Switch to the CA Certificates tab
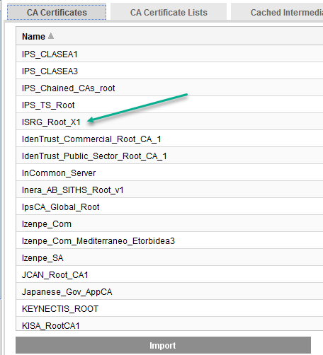This screenshot has height=355, width=323. [57, 12]
